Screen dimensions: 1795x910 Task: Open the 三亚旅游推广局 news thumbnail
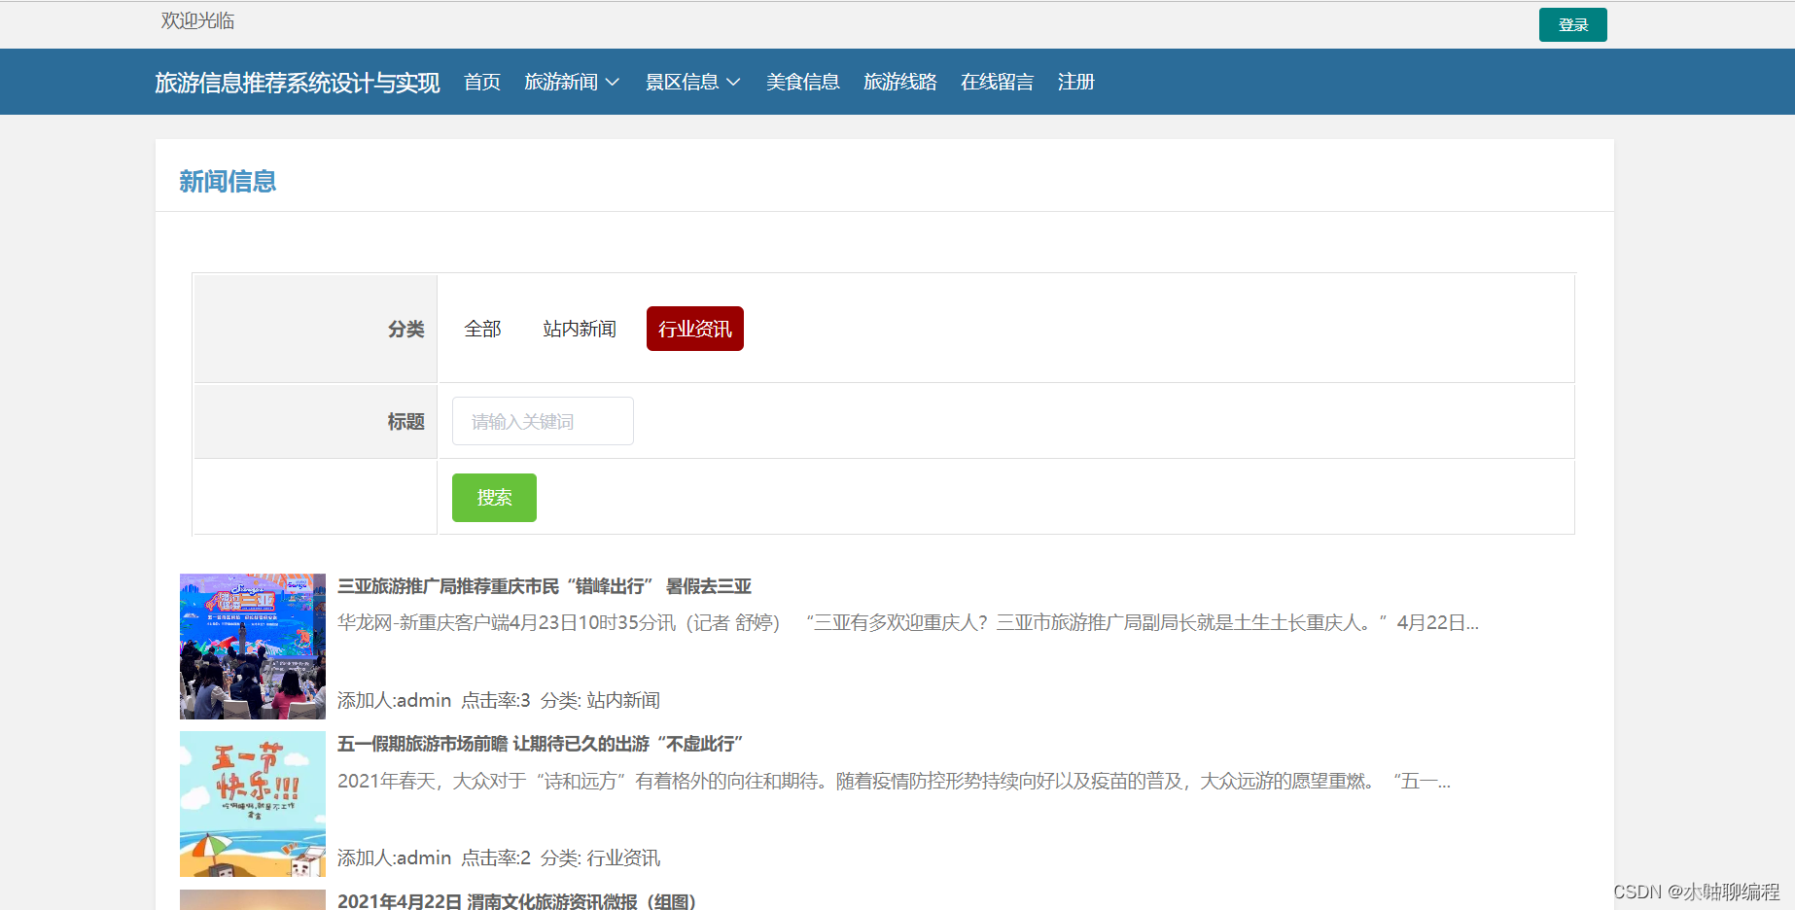(x=253, y=647)
